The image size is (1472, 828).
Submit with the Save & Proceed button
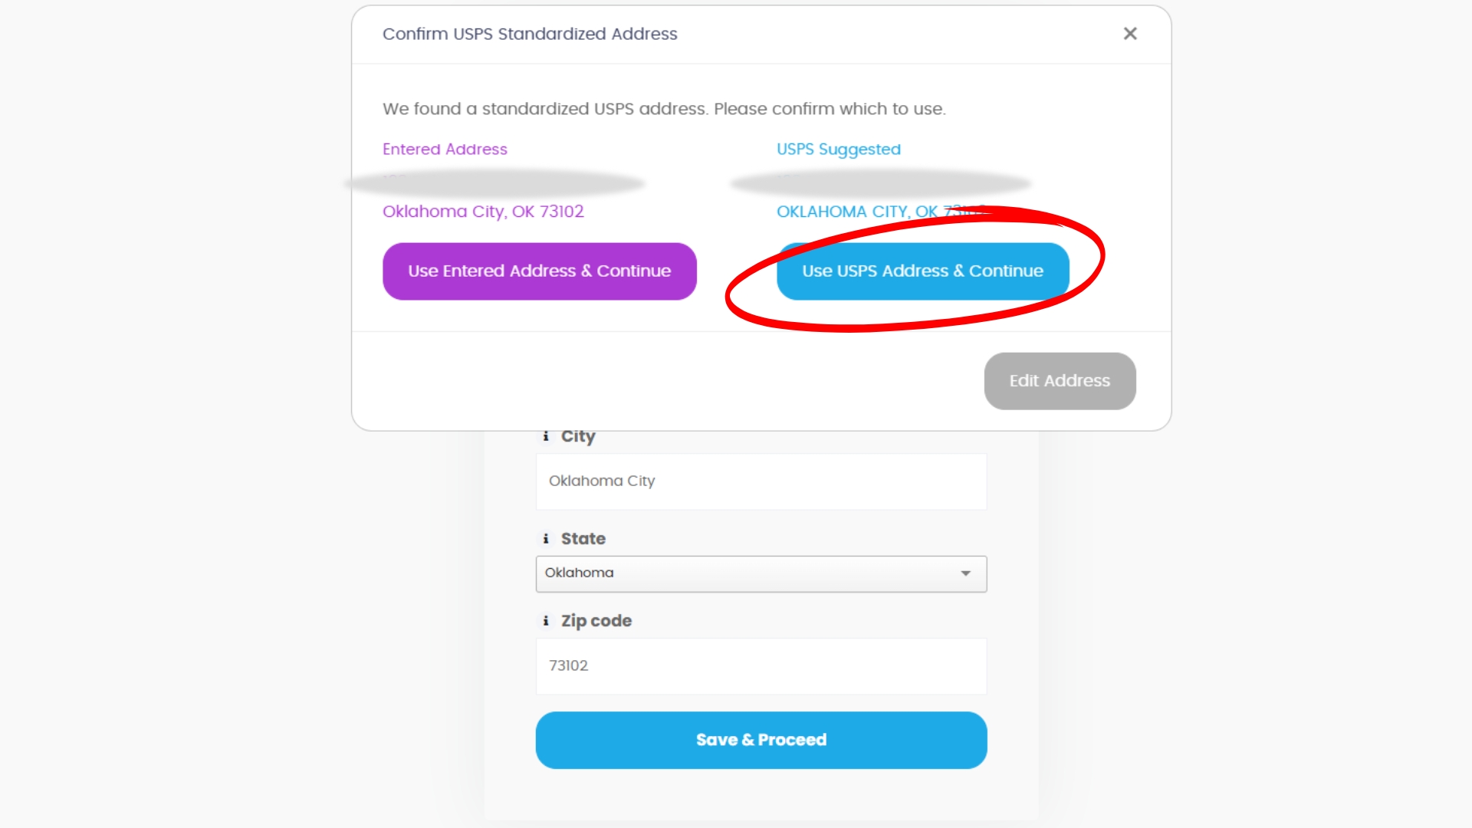click(761, 740)
